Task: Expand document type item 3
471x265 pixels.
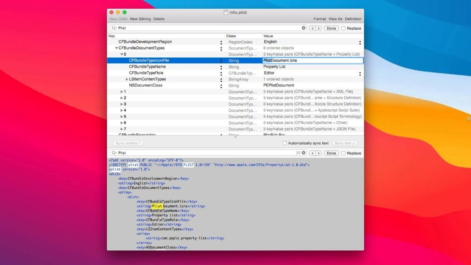Action: 122,104
